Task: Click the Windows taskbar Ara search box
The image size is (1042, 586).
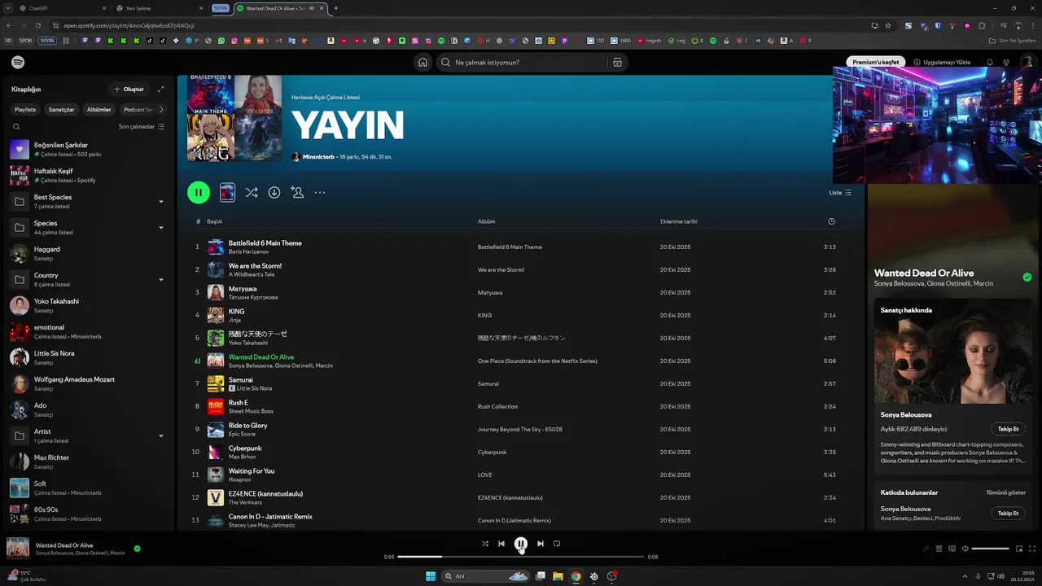Action: pyautogui.click(x=487, y=576)
